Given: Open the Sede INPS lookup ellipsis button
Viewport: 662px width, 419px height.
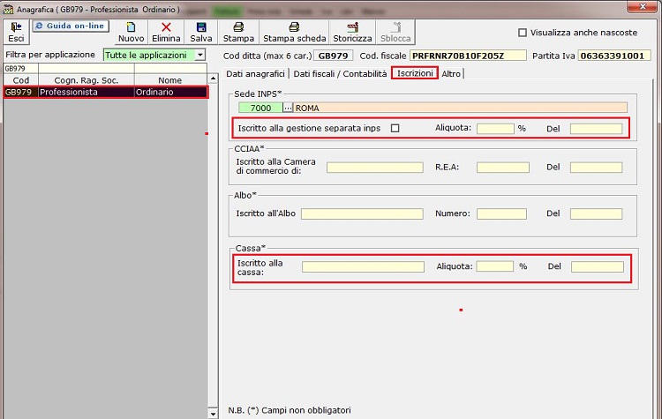Looking at the screenshot, I should [288, 108].
